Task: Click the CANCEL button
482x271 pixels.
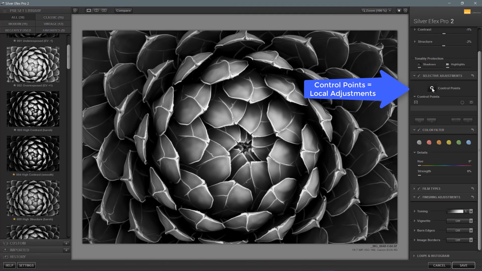Action: [439, 265]
